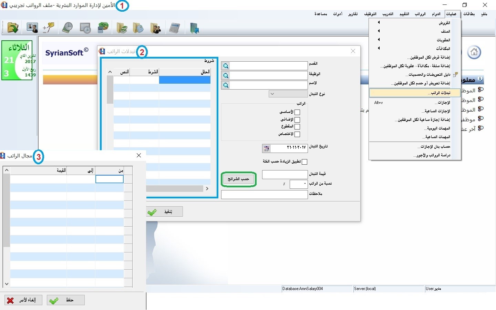Click the down arrow in مجال الراتب scrollbar
The width and height of the screenshot is (496, 310).
[x=7, y=284]
